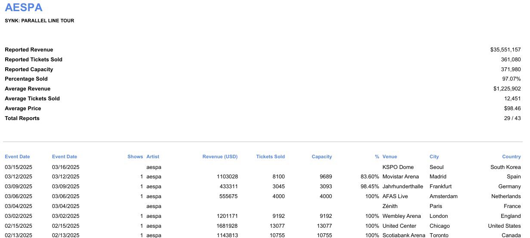Sort by the Tickets Sold column header
530x238 pixels.
(270, 157)
